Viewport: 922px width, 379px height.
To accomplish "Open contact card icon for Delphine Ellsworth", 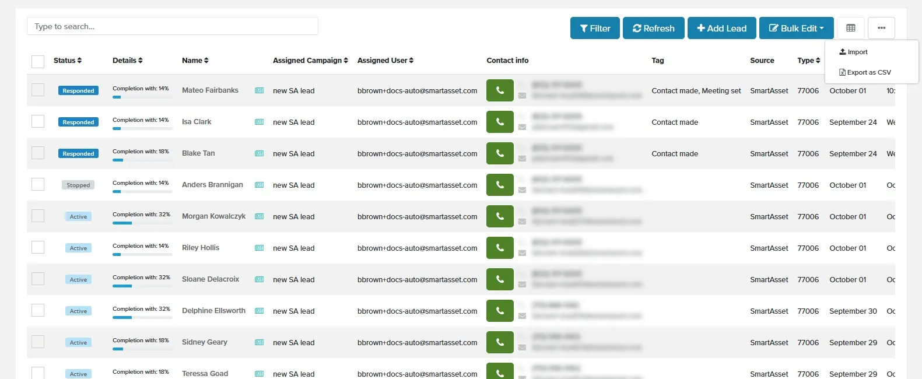I will click(x=260, y=311).
